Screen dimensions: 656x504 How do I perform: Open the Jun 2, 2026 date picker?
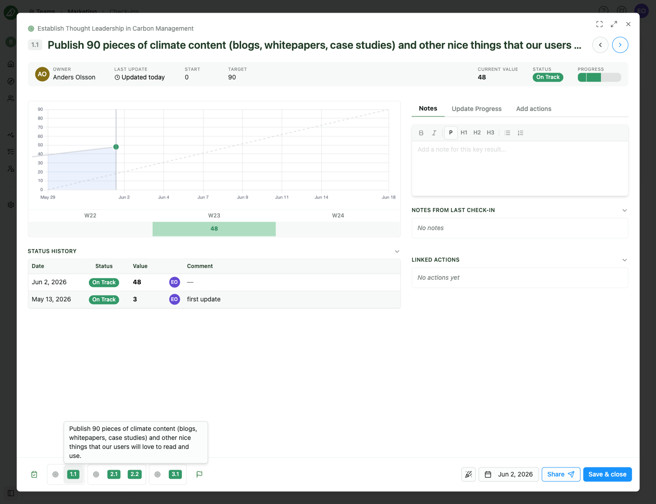509,474
